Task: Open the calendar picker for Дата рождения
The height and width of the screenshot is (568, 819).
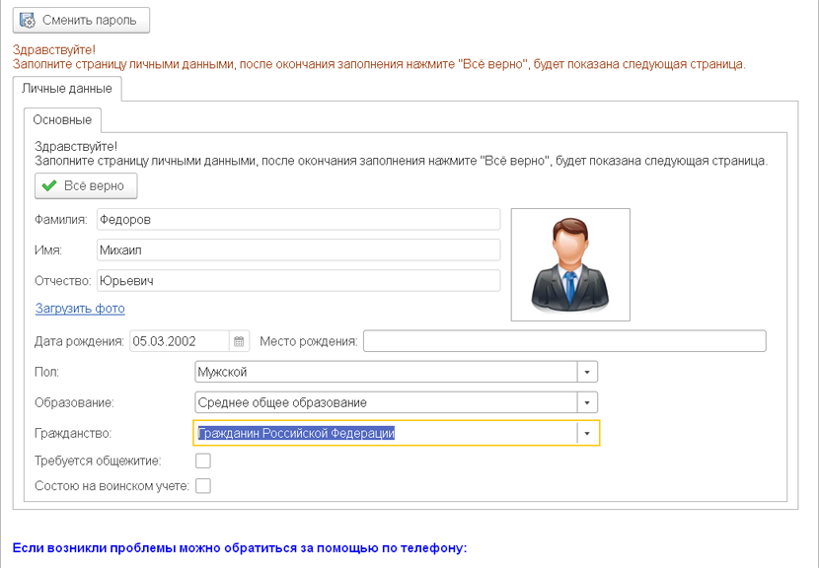Action: [x=239, y=341]
